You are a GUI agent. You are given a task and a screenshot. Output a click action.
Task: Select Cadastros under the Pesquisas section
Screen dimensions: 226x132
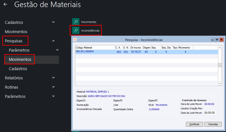click(18, 69)
